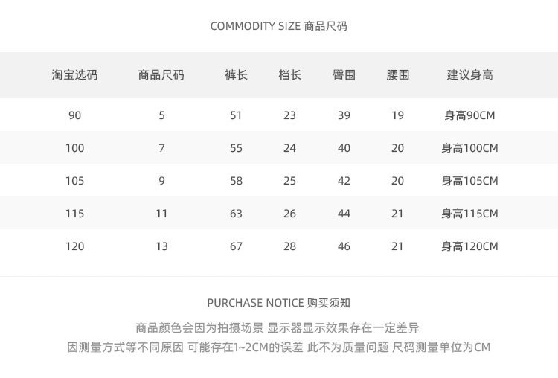Select the 臀围 column header
The width and height of the screenshot is (558, 378).
pos(344,75)
